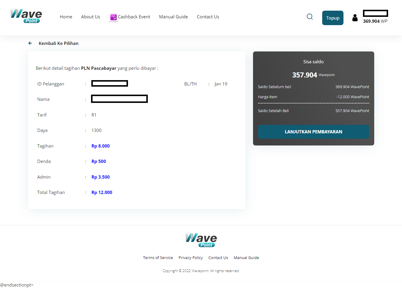Image resolution: width=402 pixels, height=288 pixels.
Task: Click the footer Wave Point logo
Action: click(201, 240)
